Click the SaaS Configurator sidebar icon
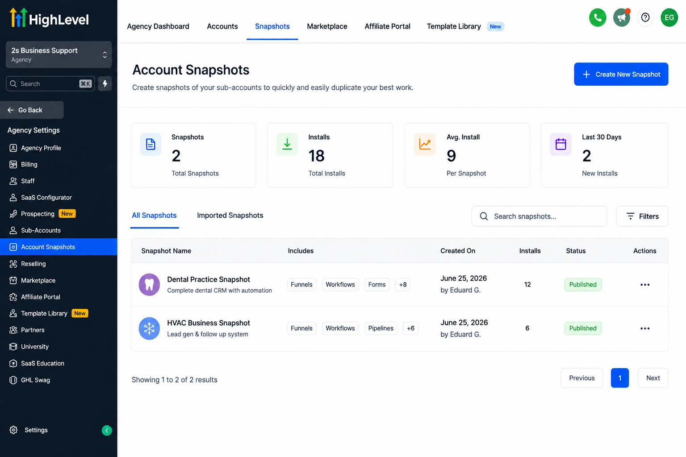The width and height of the screenshot is (686, 457). coord(13,197)
